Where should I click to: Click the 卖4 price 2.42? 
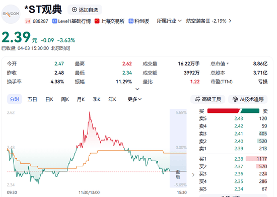tap(239, 126)
